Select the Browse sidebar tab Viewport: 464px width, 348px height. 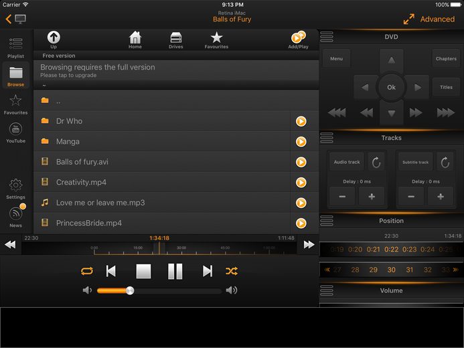coord(15,76)
